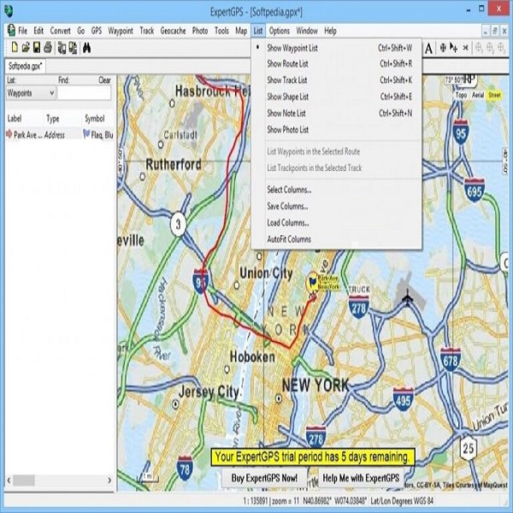Open the Options menu
The height and width of the screenshot is (513, 513).
(x=279, y=31)
